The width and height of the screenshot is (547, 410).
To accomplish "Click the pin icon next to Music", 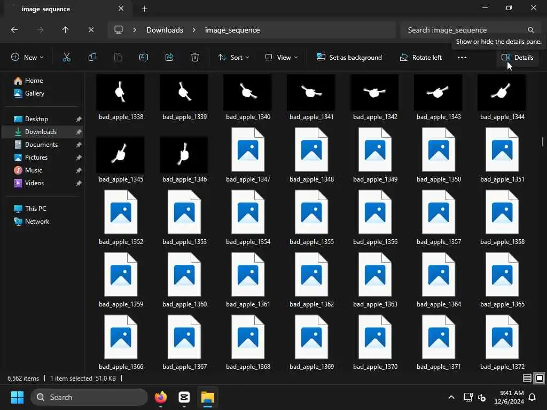I will pos(79,170).
